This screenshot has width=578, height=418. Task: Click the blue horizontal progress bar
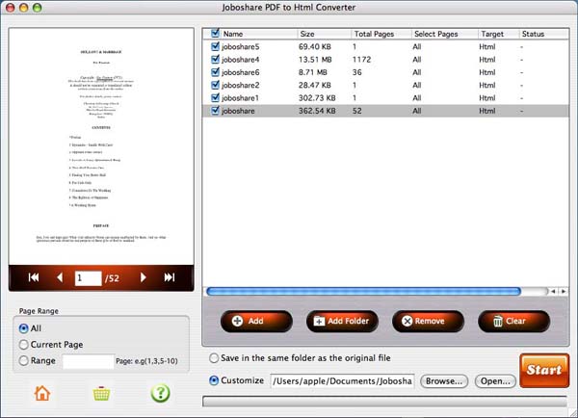376,290
